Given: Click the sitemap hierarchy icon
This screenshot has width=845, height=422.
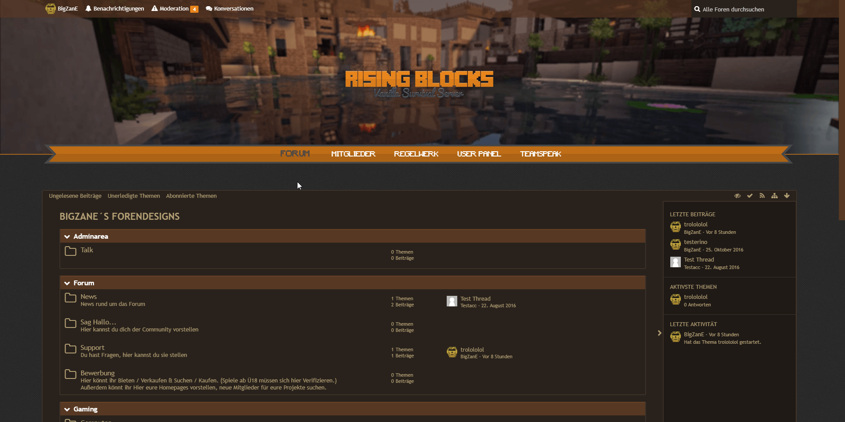Looking at the screenshot, I should (775, 196).
